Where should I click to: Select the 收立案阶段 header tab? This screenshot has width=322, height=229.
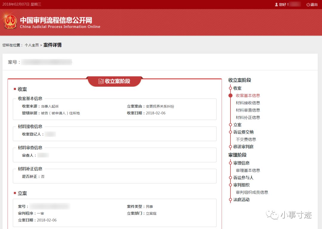(114, 81)
